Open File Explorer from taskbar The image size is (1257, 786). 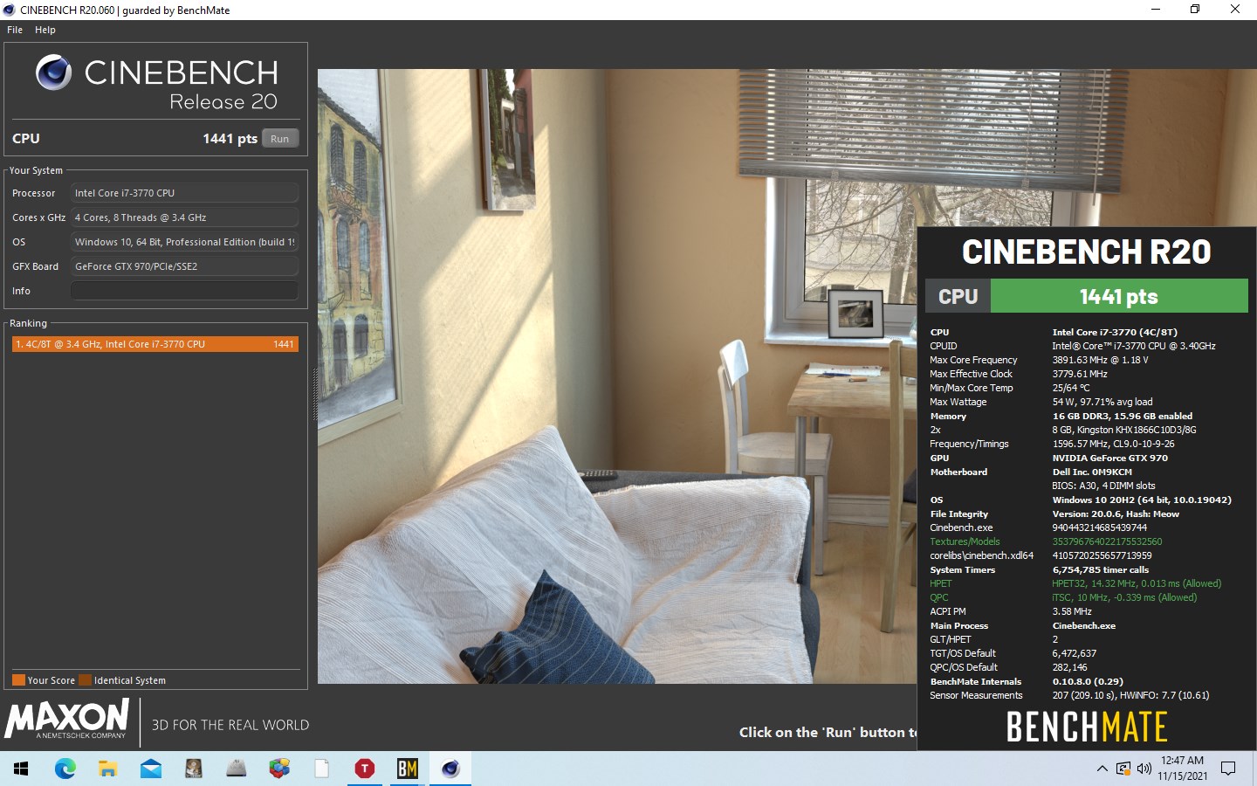[107, 769]
